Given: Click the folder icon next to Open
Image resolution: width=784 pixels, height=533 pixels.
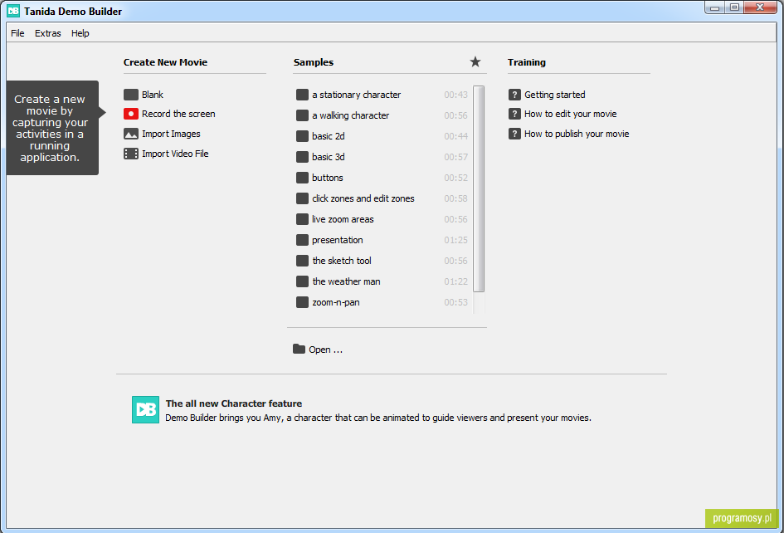Looking at the screenshot, I should coord(299,349).
